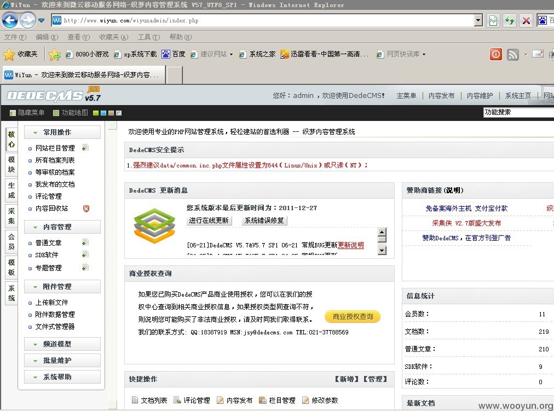Select the WiYun browser tab
This screenshot has height=411, width=554.
point(84,75)
